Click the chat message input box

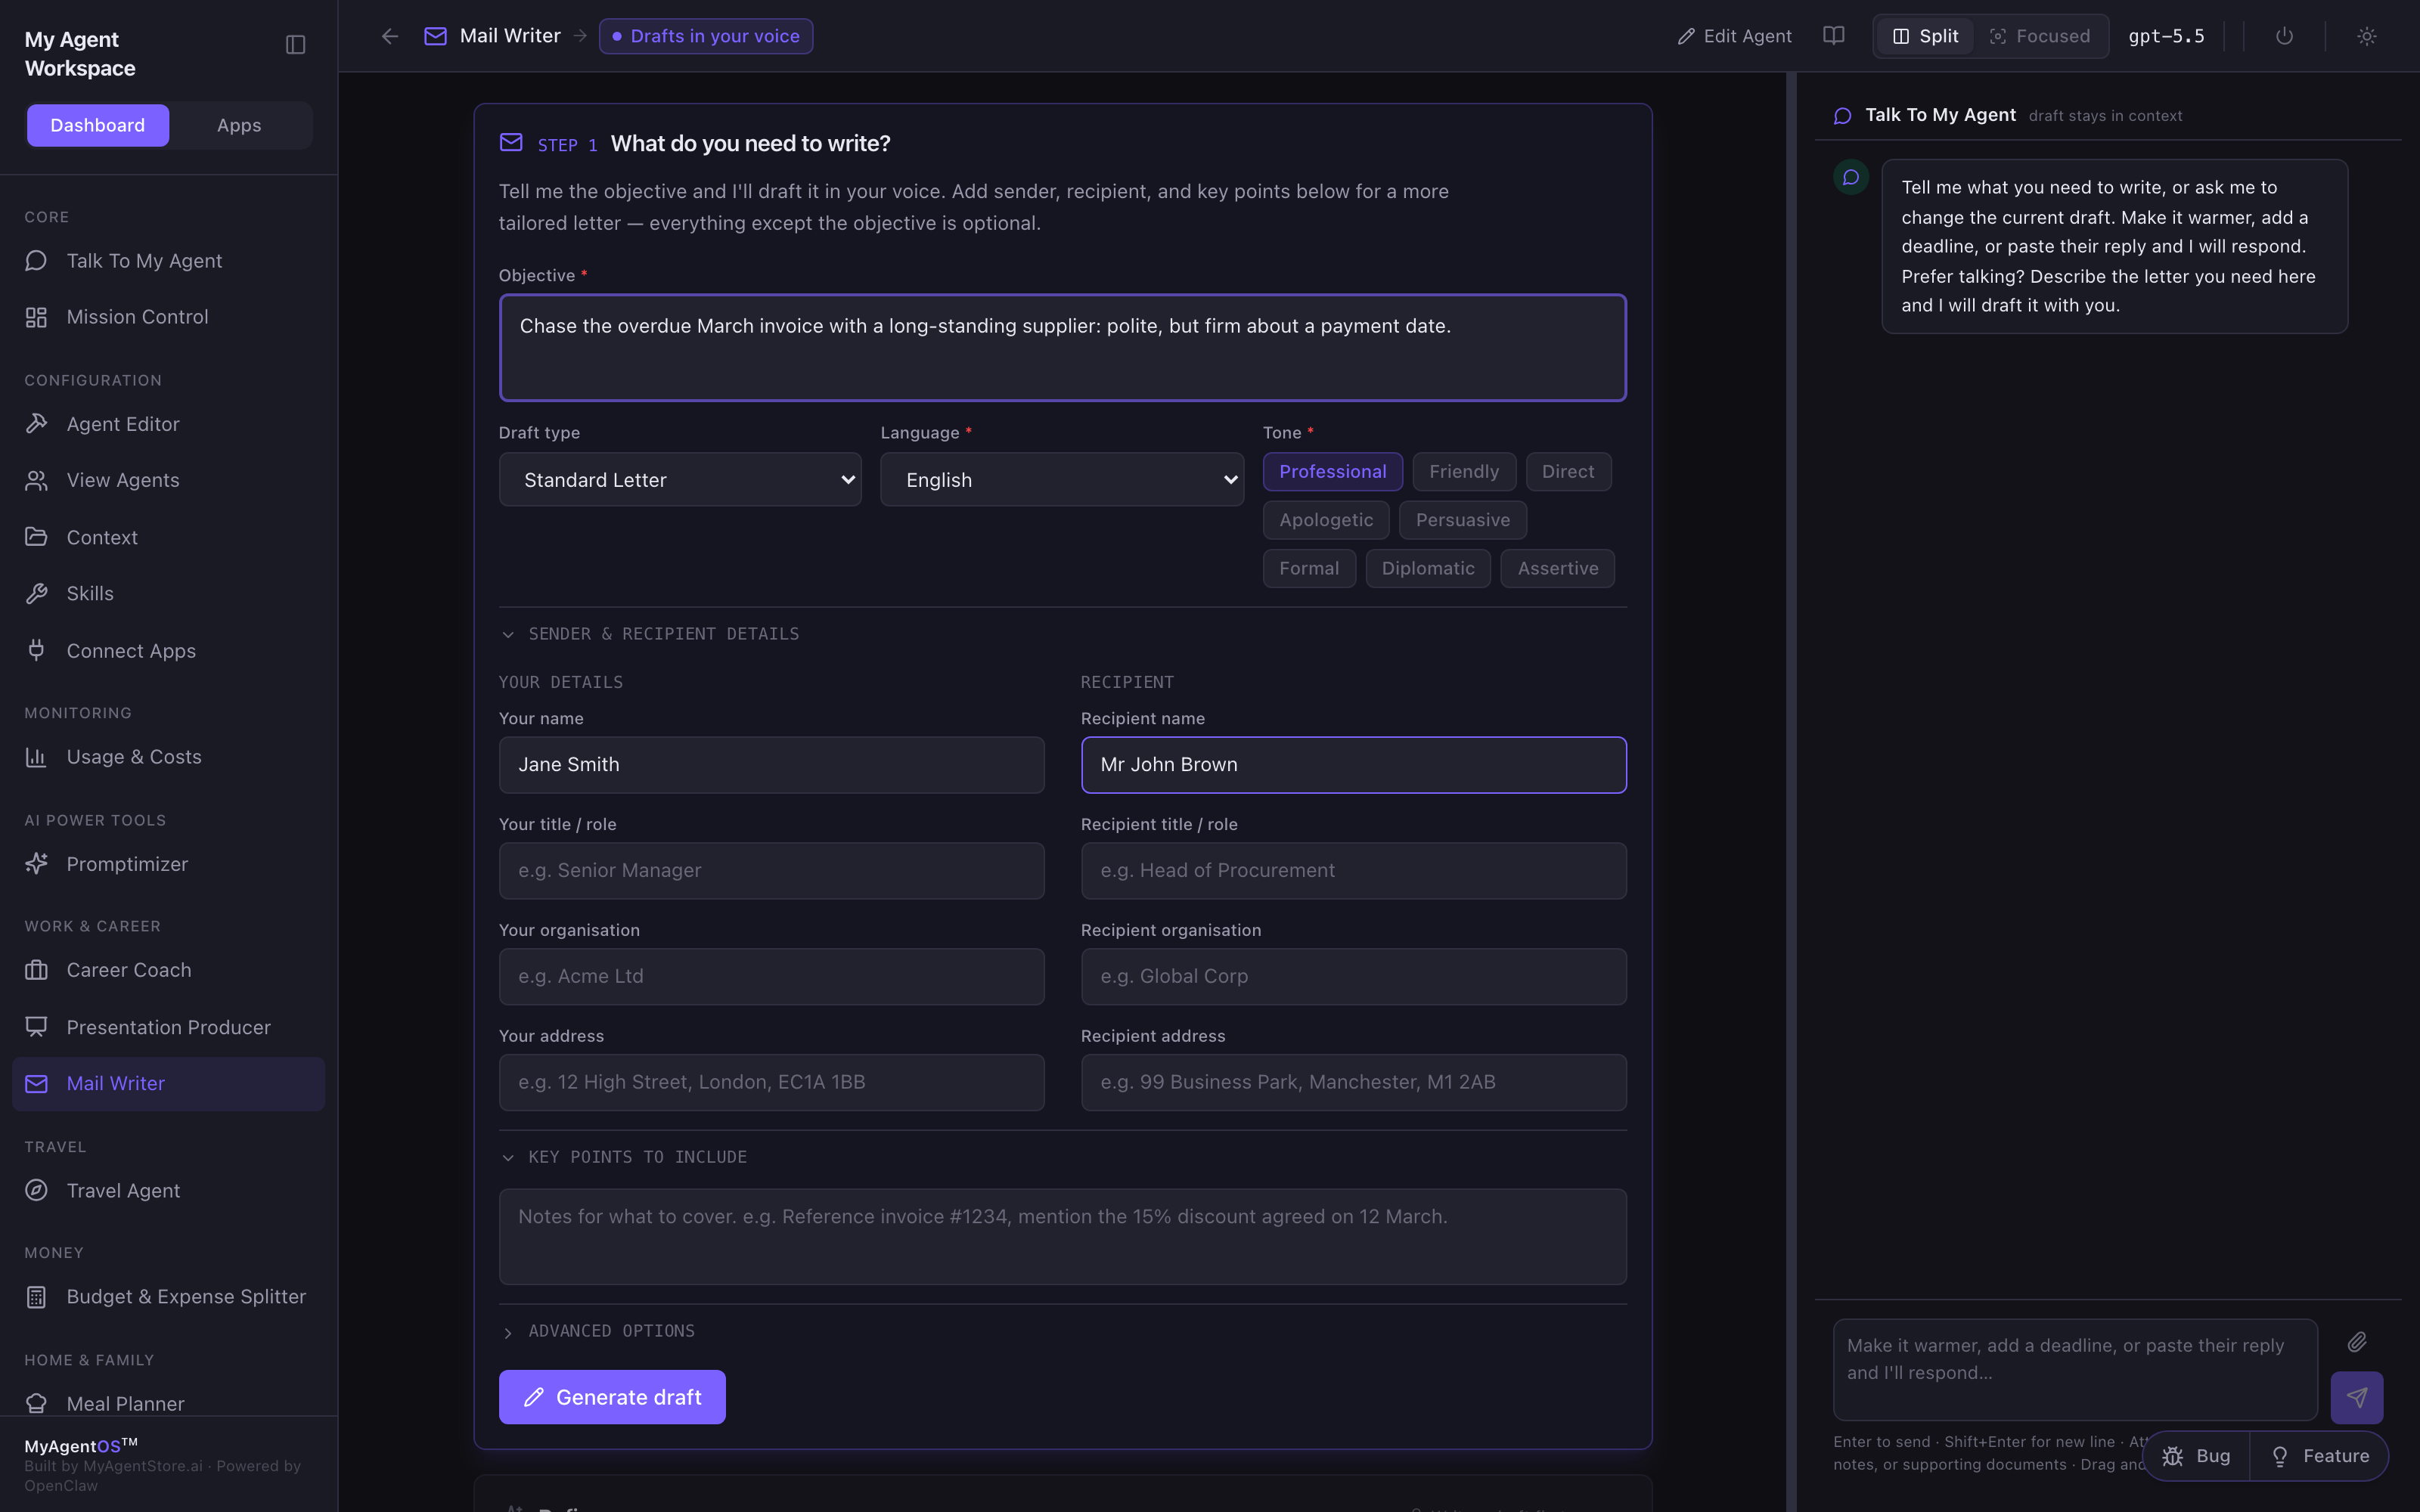(2075, 1369)
